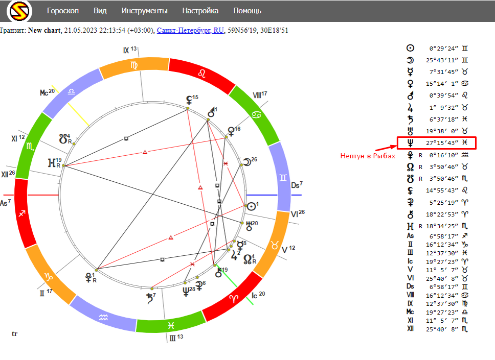Click the Chiron glyph labeled 19 in chart
The width and height of the screenshot is (495, 360).
pos(218,272)
